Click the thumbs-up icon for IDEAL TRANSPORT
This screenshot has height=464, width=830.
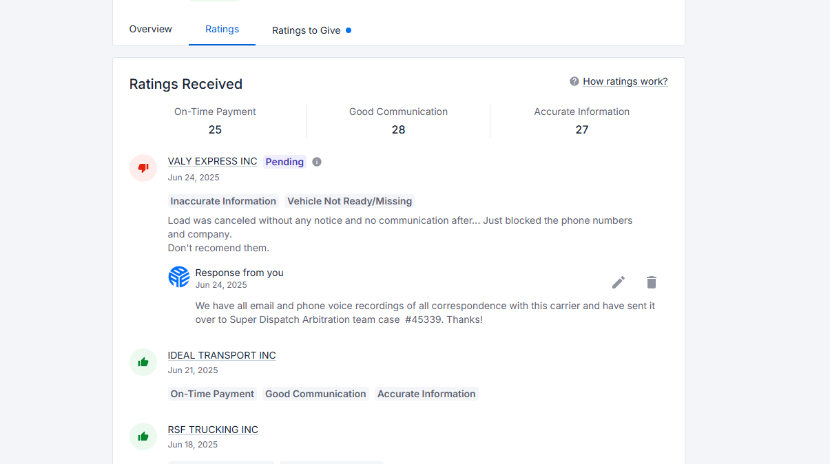coord(143,361)
